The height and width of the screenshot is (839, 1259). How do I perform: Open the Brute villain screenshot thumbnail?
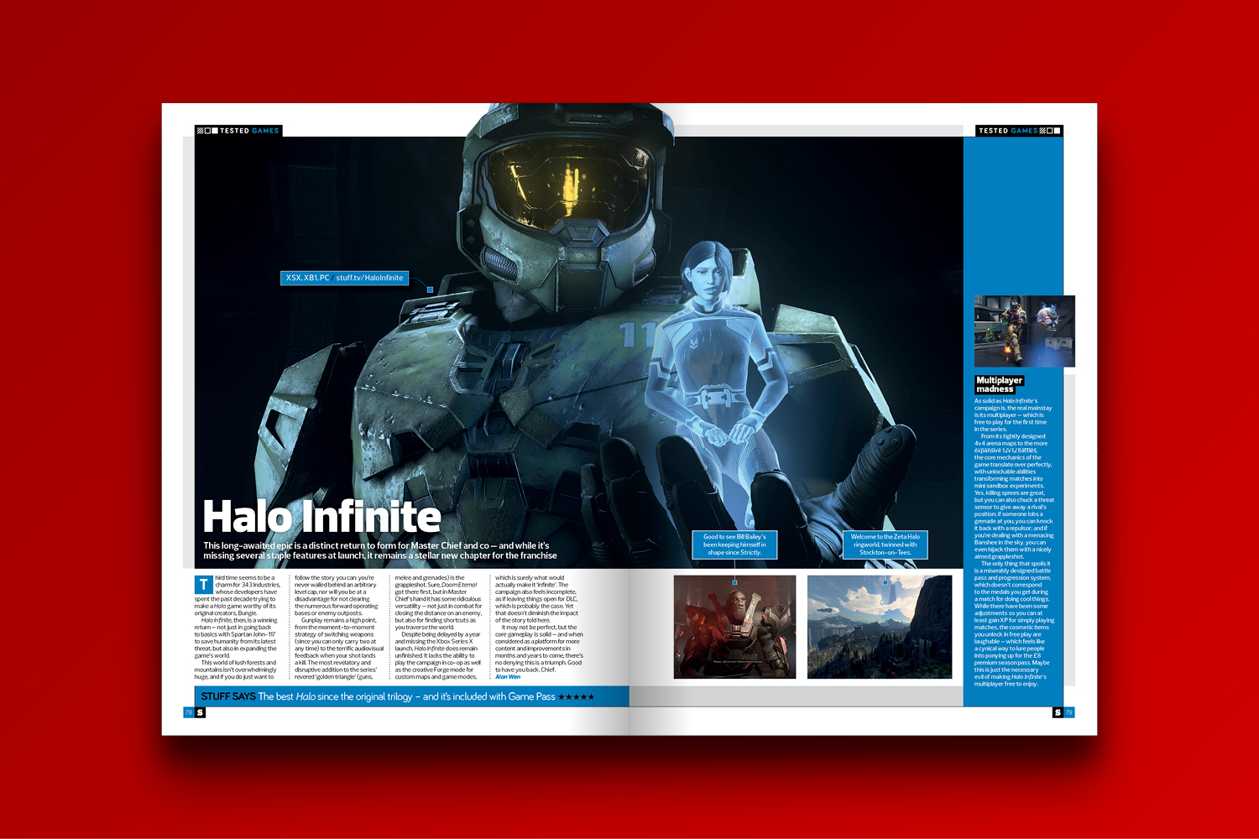point(734,627)
